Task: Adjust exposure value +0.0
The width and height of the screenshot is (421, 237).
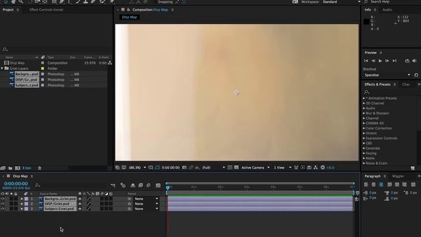Action: (330, 167)
